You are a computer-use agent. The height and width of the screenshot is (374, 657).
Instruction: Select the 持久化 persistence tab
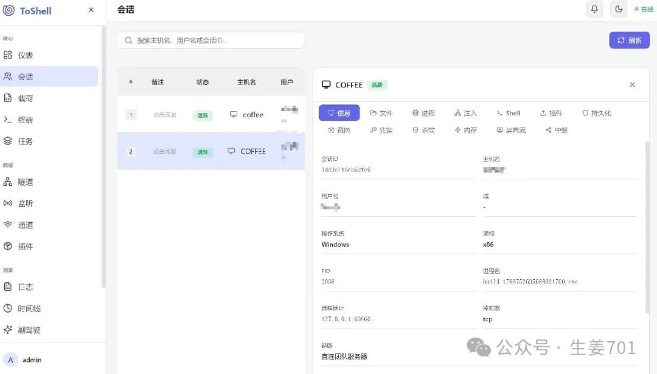596,113
